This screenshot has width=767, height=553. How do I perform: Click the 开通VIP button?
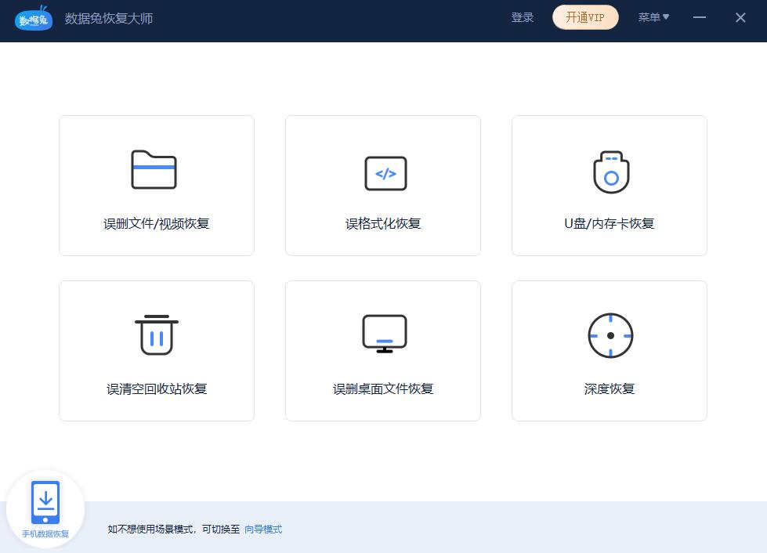585,17
